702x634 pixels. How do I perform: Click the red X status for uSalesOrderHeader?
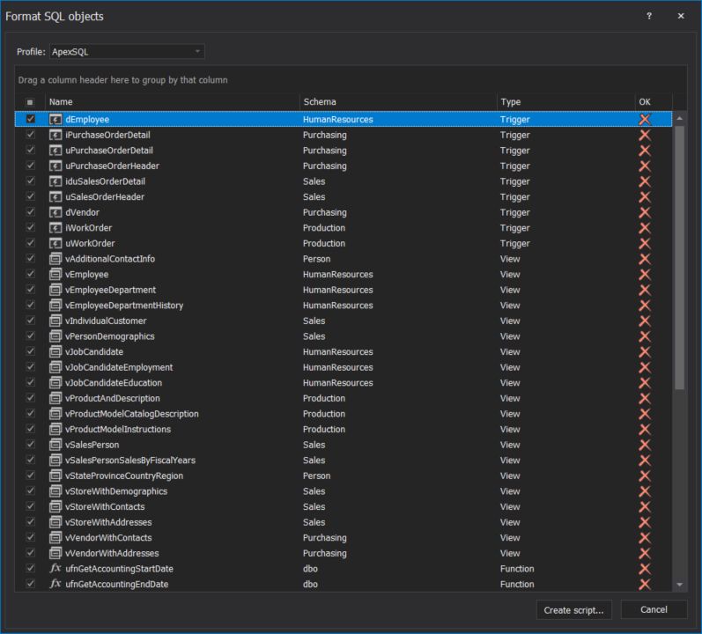(x=645, y=197)
